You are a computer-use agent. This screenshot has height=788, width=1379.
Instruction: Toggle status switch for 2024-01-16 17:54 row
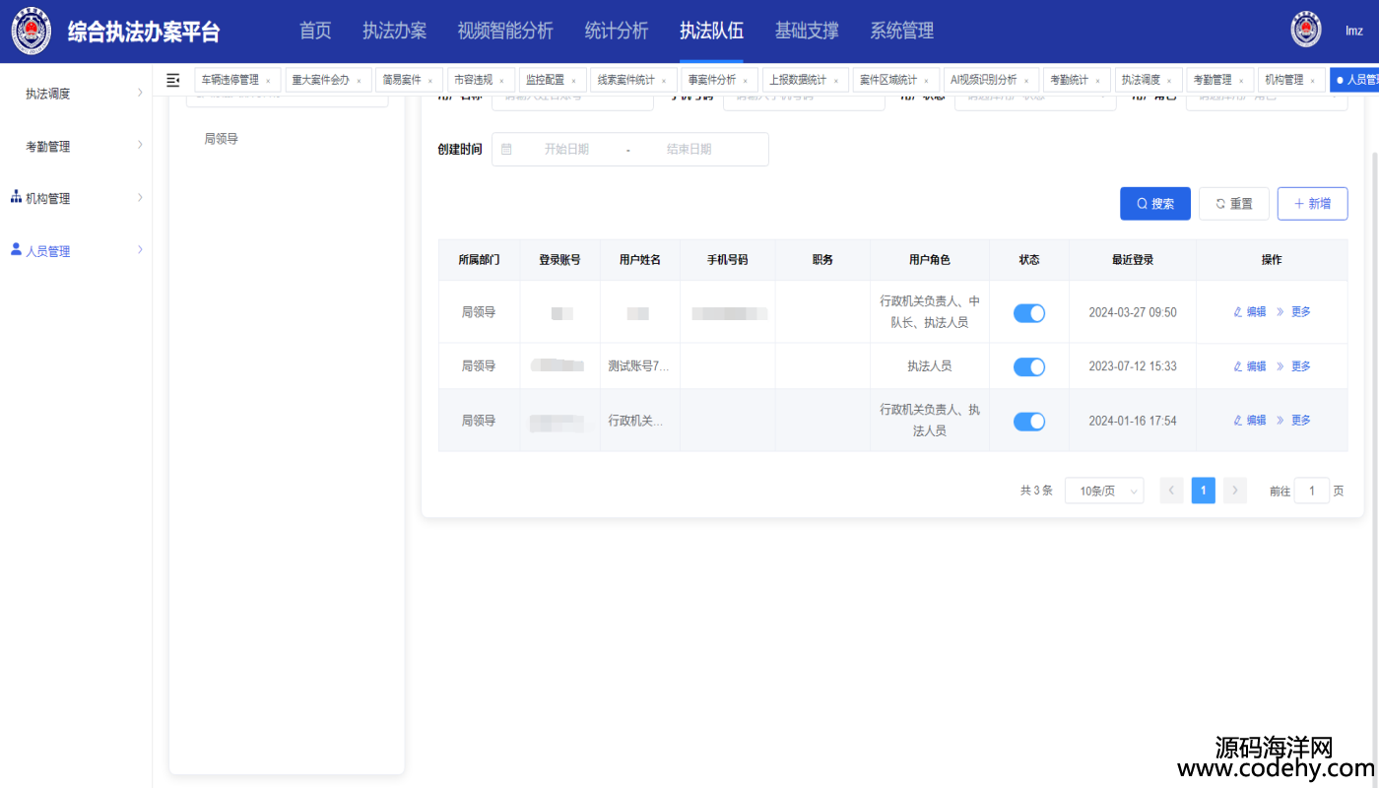1029,421
